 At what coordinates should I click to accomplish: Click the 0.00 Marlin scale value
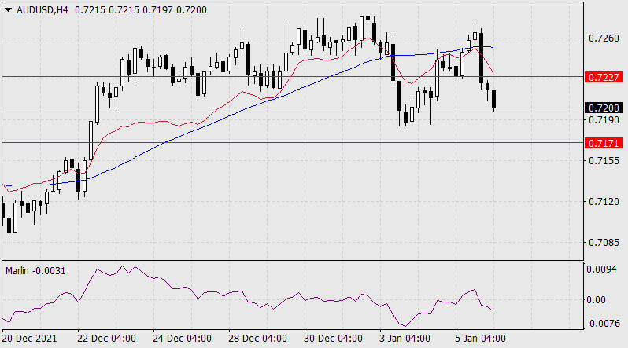coord(597,300)
